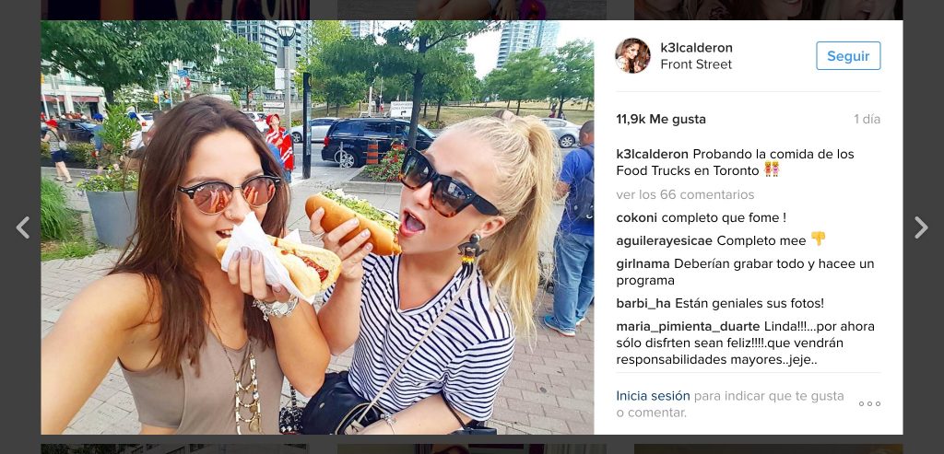Viewport: 944px width, 454px height.
Task: Select the bottom-right background thumbnail
Action: pyautogui.click(x=768, y=449)
